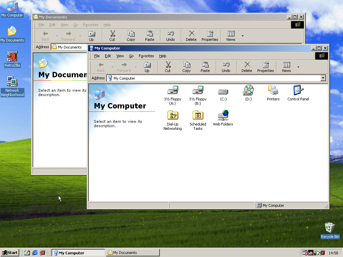Click the My Computer address field
Viewport: 343px width, 257px height.
pyautogui.click(x=214, y=78)
